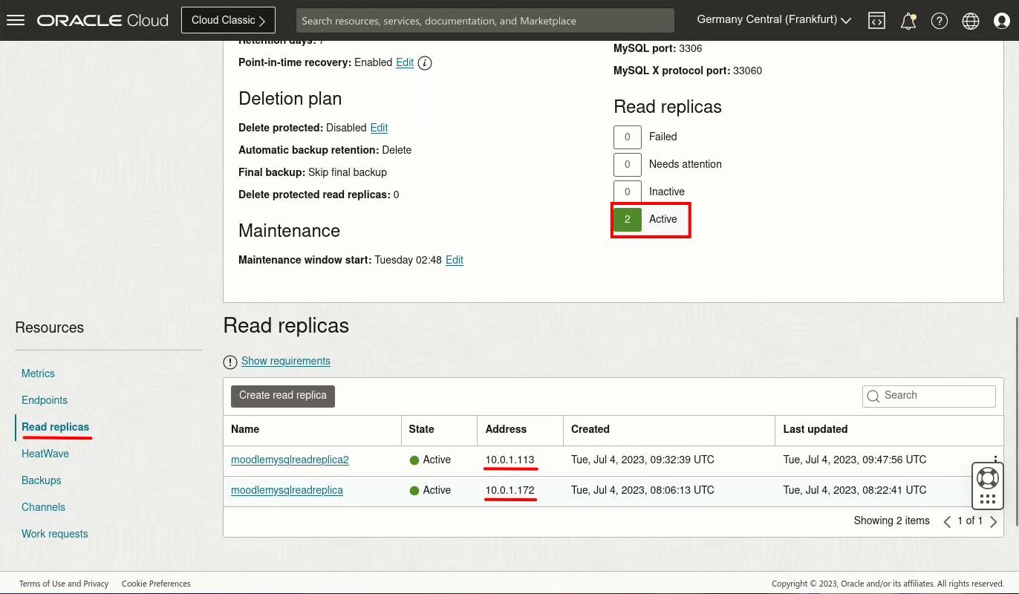Open Metrics in Resources menu
This screenshot has height=594, width=1019.
[x=38, y=373]
